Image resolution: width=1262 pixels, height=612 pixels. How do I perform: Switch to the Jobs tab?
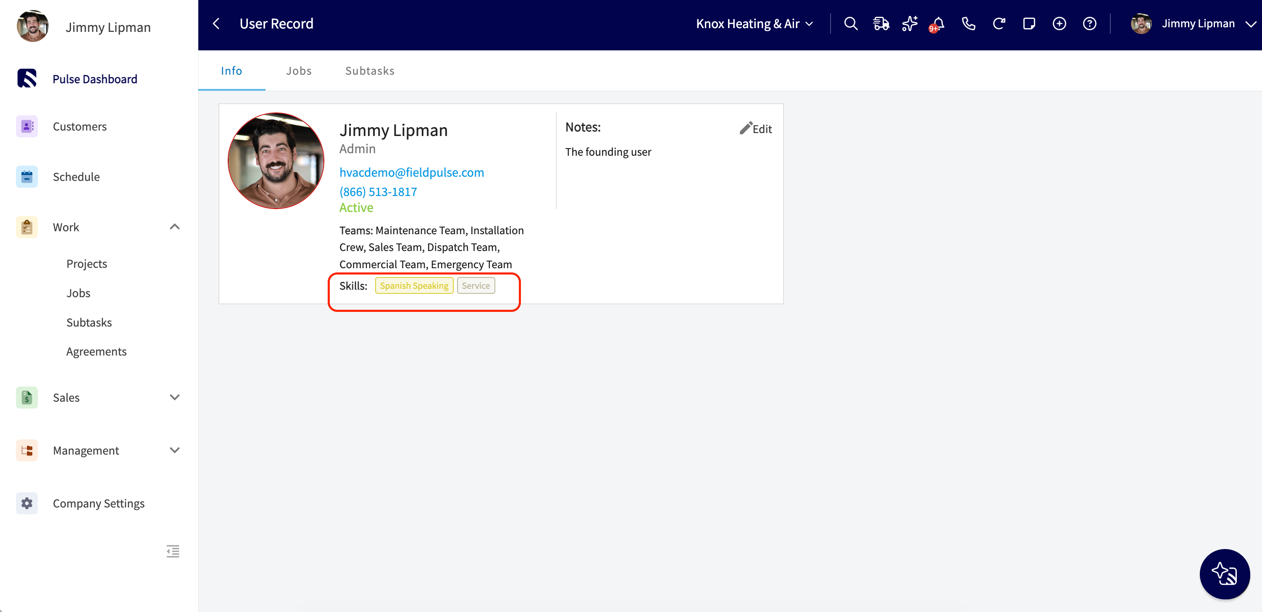click(x=299, y=71)
